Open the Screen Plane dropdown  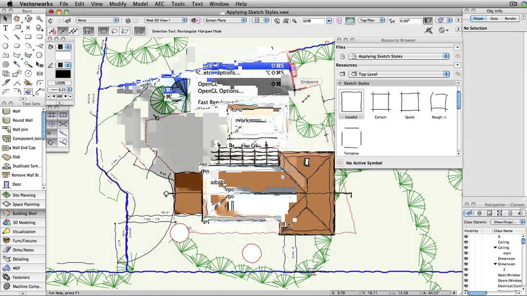(x=225, y=20)
